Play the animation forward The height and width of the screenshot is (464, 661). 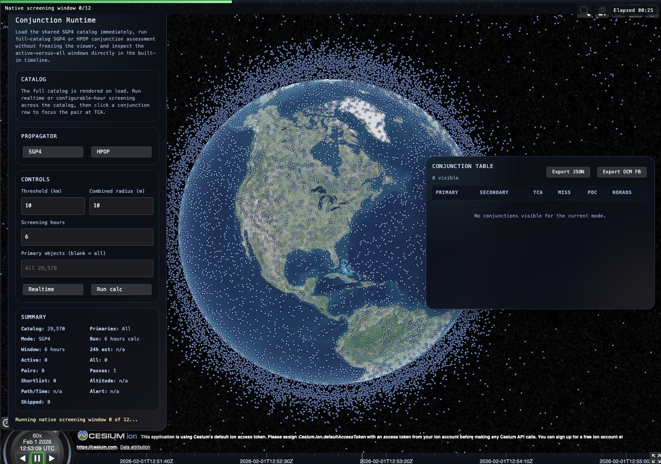52,458
